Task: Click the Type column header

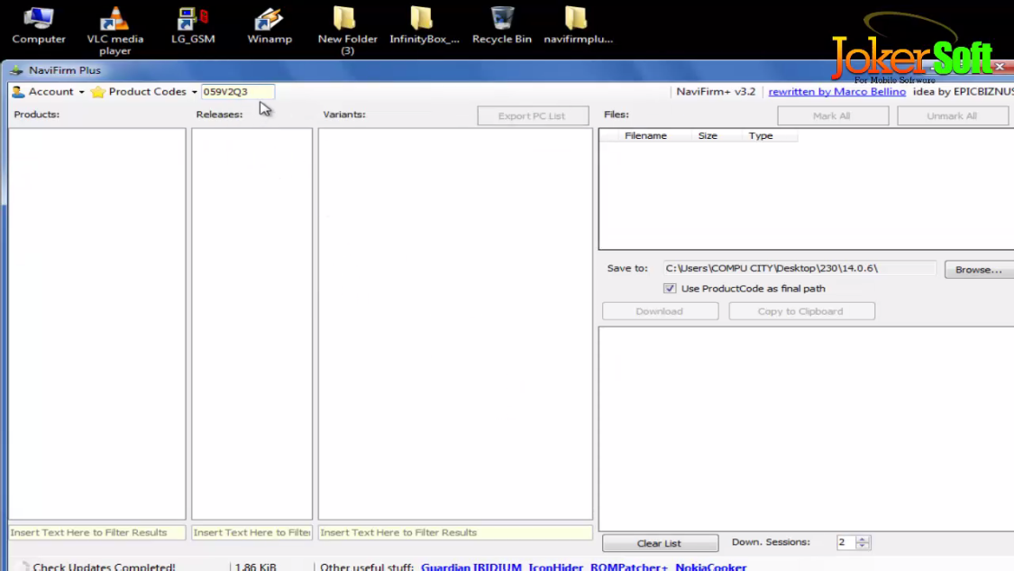Action: tap(761, 136)
